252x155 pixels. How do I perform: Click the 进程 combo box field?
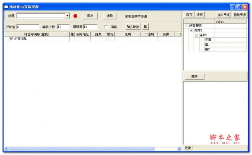click(x=41, y=16)
